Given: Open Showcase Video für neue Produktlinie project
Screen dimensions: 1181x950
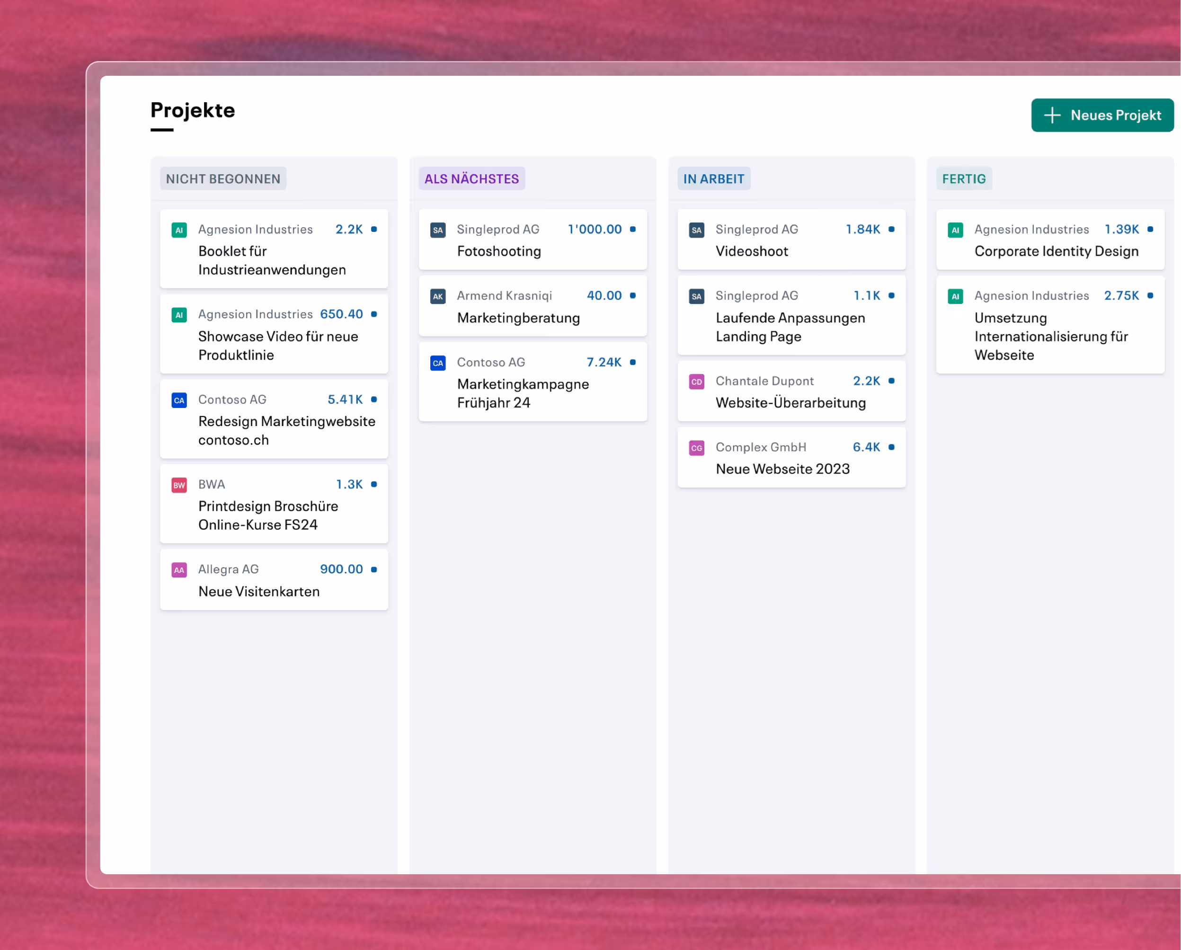Looking at the screenshot, I should coord(278,346).
